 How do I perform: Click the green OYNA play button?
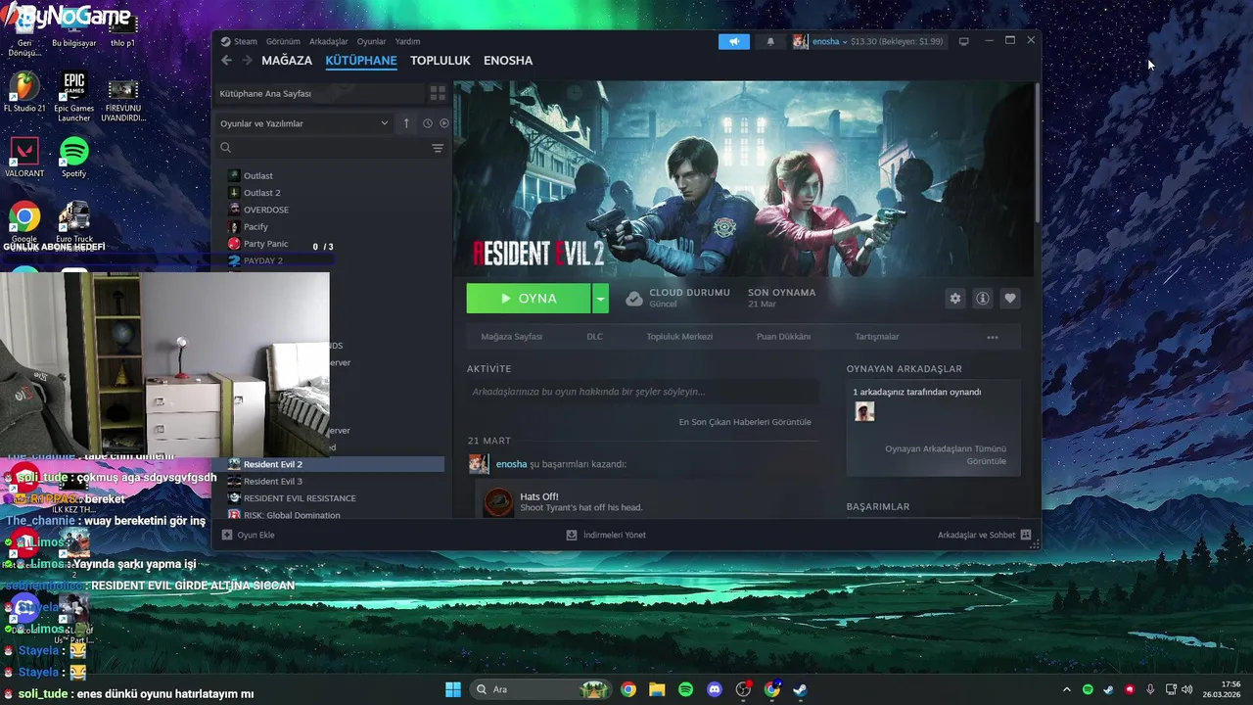click(529, 299)
